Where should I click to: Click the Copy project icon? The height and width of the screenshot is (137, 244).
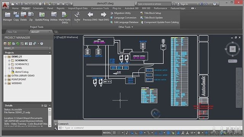16,16
